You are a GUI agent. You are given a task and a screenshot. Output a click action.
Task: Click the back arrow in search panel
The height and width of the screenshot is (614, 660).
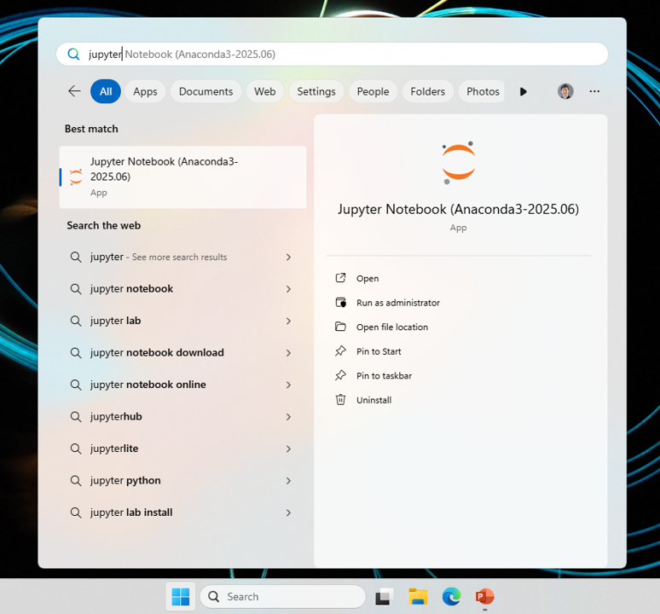point(74,91)
